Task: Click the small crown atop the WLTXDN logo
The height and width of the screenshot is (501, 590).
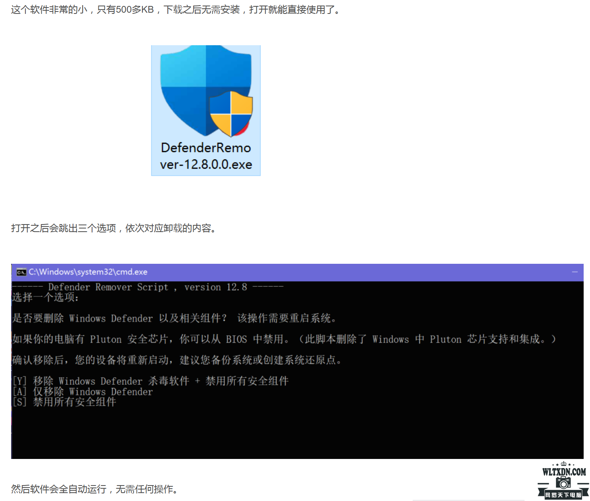Action: click(563, 464)
